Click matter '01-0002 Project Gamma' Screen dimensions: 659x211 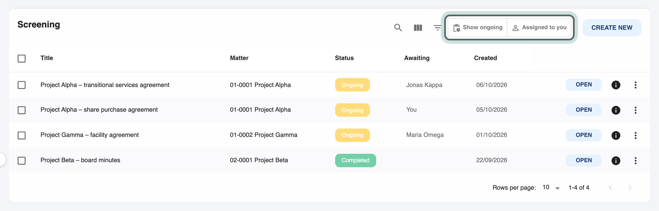pyautogui.click(x=263, y=135)
